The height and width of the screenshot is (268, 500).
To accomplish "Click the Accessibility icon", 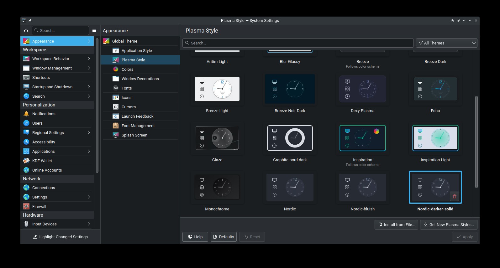I will pyautogui.click(x=26, y=142).
